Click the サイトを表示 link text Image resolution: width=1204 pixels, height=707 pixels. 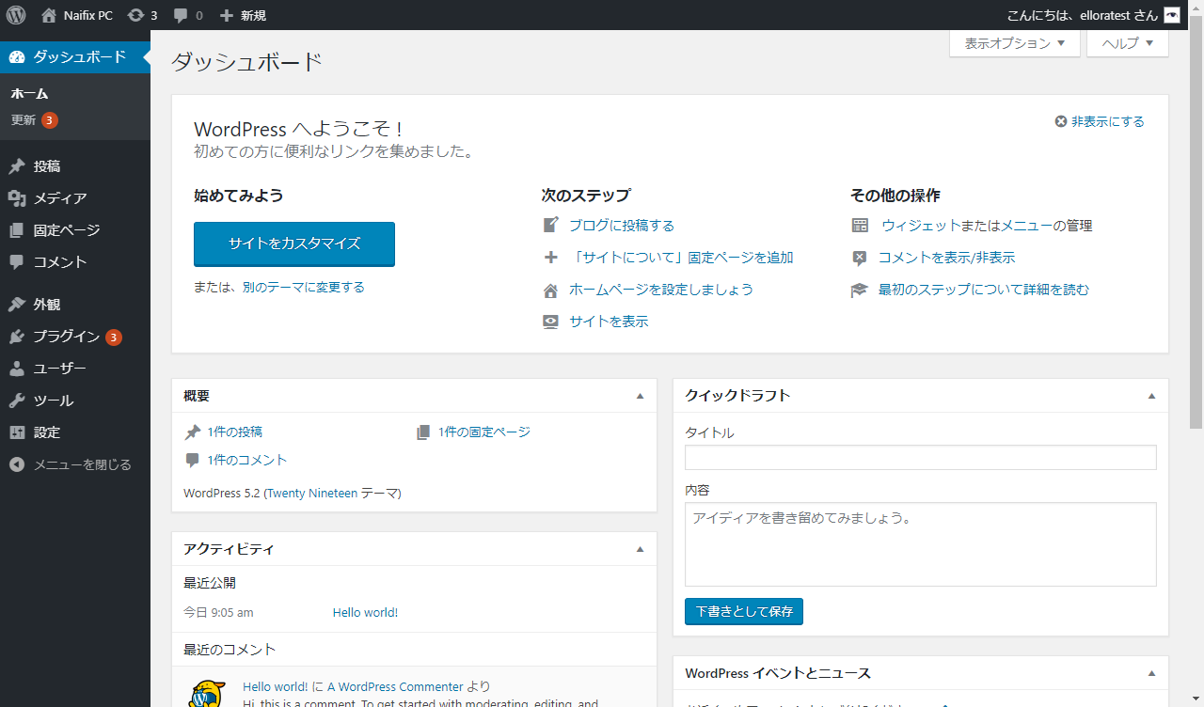pyautogui.click(x=609, y=322)
